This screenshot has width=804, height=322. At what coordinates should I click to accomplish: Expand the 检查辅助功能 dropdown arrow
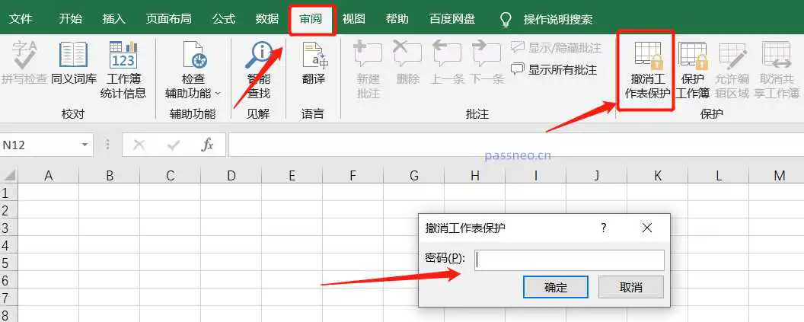tap(218, 94)
